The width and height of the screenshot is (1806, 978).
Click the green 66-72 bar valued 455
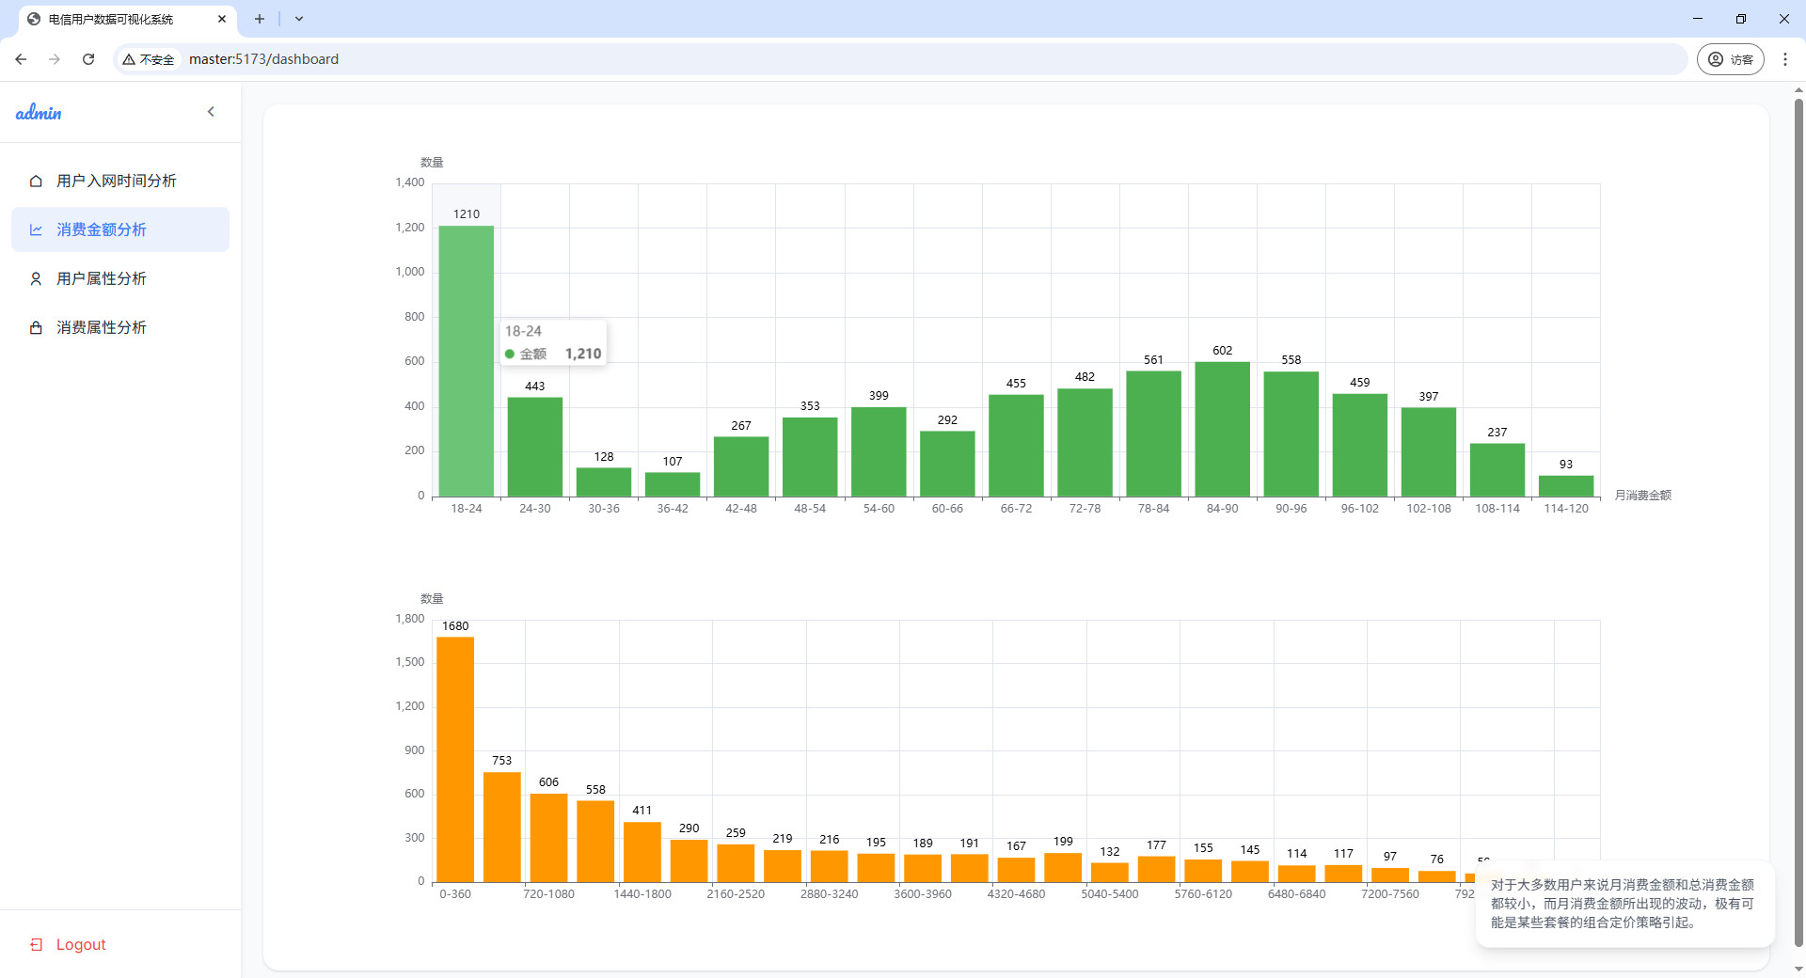tap(1016, 446)
